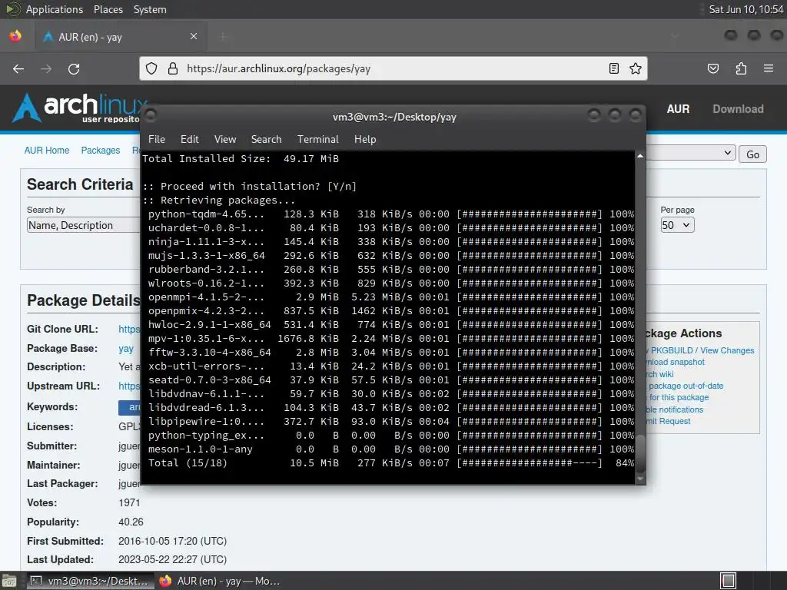
Task: Open the yay Package Base link
Action: click(126, 348)
